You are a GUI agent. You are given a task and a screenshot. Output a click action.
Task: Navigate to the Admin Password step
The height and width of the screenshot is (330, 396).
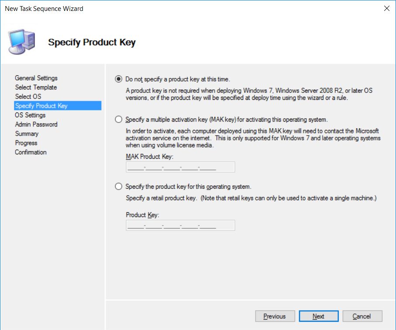tap(36, 124)
